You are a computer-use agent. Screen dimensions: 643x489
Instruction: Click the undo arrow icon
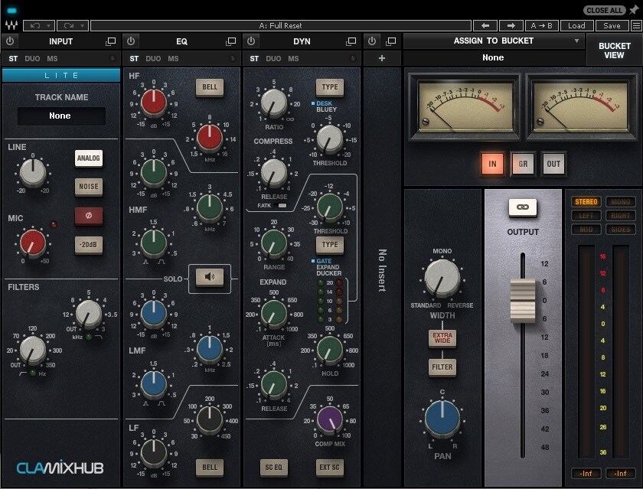coord(35,26)
